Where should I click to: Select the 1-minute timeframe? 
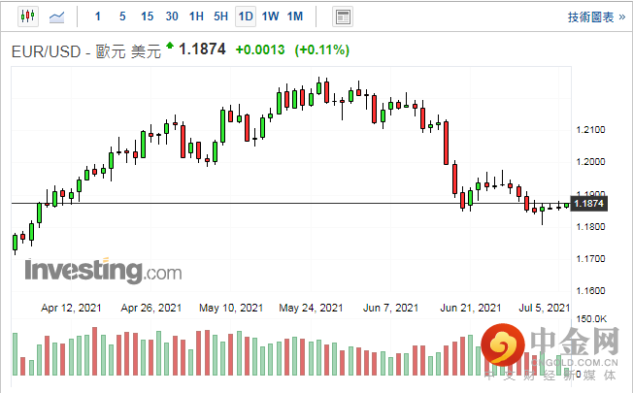pyautogui.click(x=97, y=16)
